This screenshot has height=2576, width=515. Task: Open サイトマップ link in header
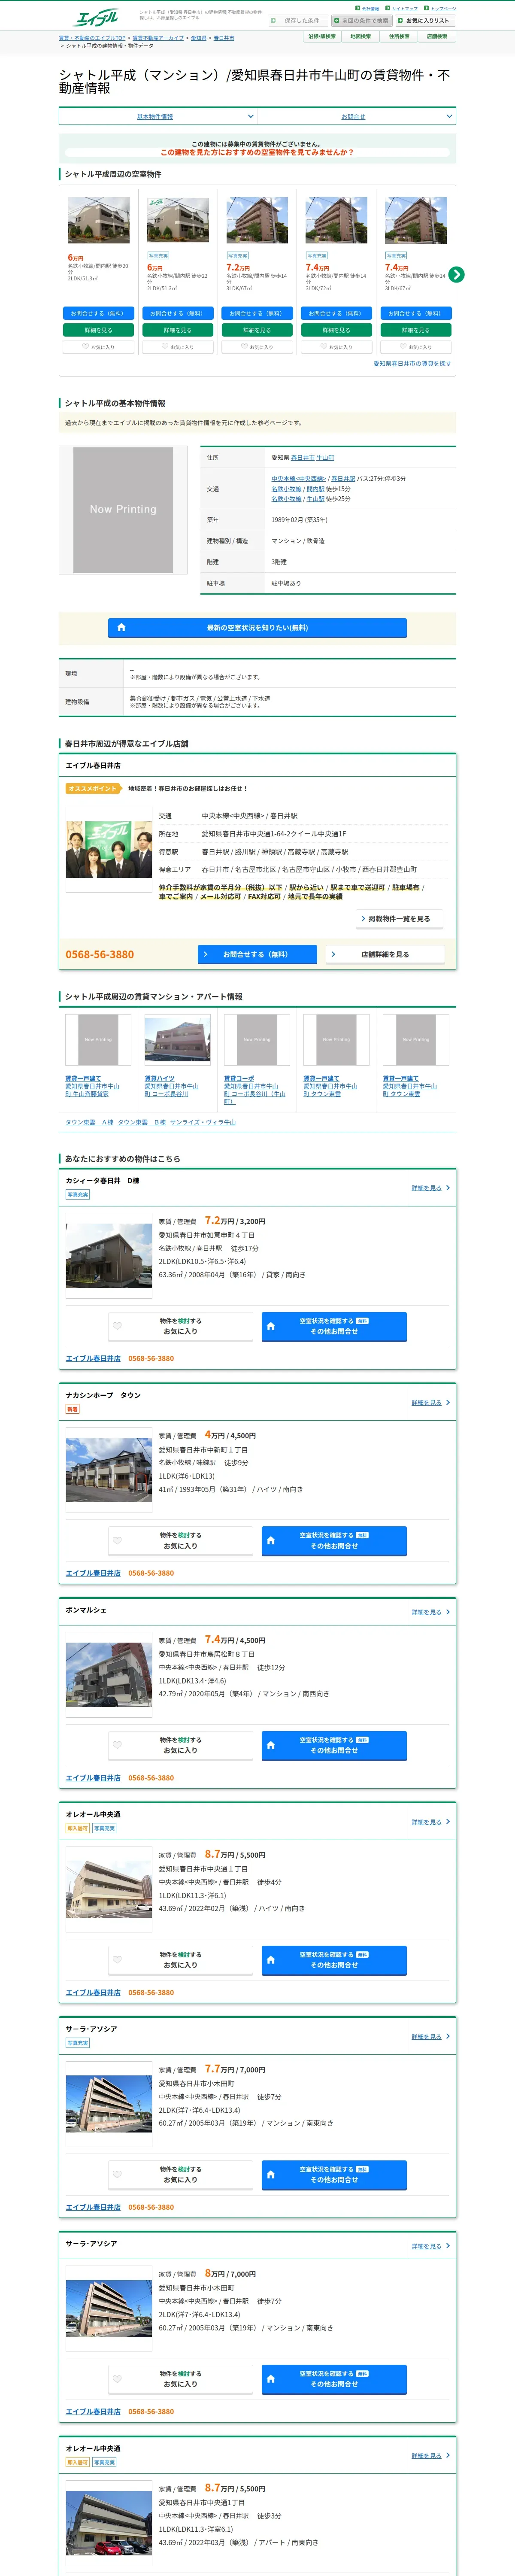point(405,8)
